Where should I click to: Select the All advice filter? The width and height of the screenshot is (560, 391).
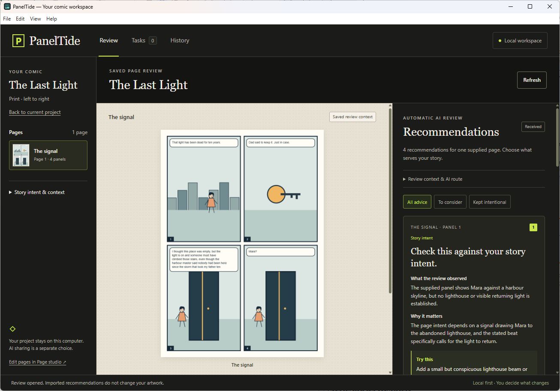point(417,202)
